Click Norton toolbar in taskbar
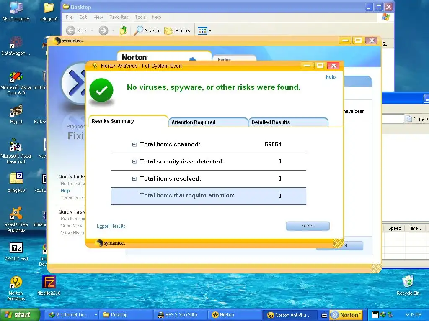 [x=346, y=315]
